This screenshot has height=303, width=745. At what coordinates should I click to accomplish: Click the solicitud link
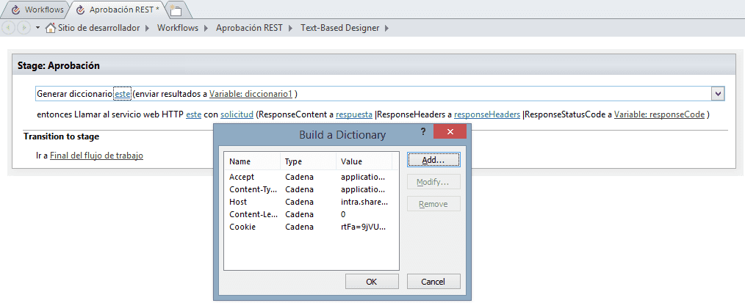[x=237, y=114]
